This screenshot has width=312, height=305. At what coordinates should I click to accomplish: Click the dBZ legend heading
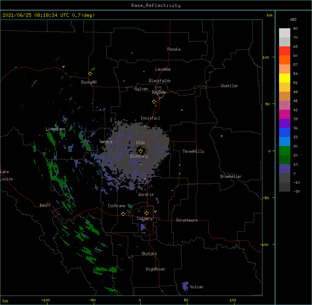pyautogui.click(x=293, y=19)
